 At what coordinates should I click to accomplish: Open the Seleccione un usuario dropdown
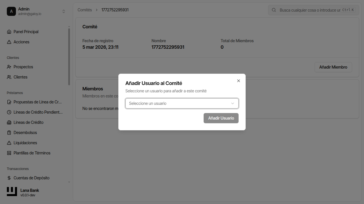coord(179,103)
